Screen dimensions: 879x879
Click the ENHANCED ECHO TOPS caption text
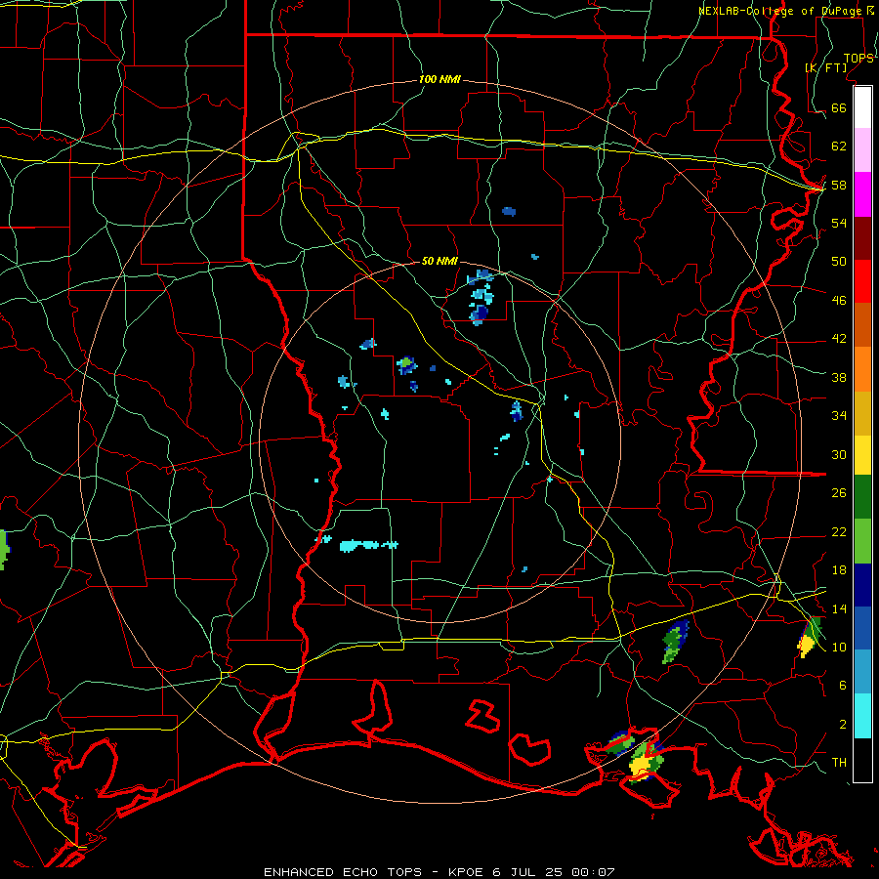click(x=343, y=872)
